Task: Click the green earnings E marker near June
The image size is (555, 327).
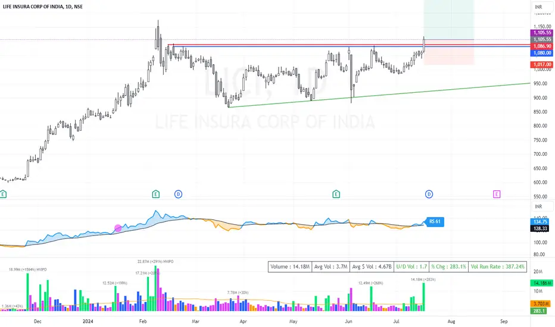Action: pyautogui.click(x=336, y=194)
